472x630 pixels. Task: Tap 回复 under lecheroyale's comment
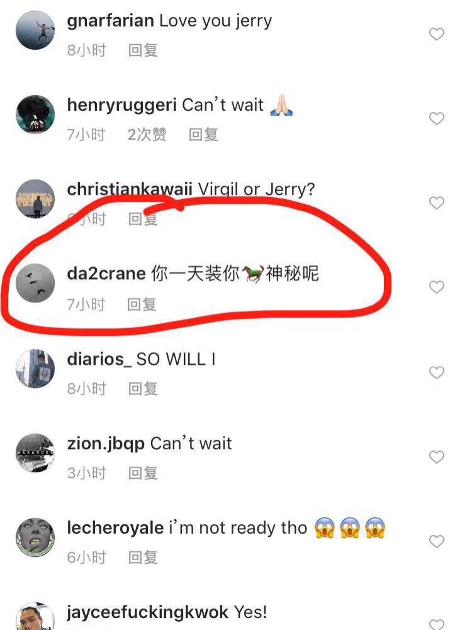click(142, 558)
